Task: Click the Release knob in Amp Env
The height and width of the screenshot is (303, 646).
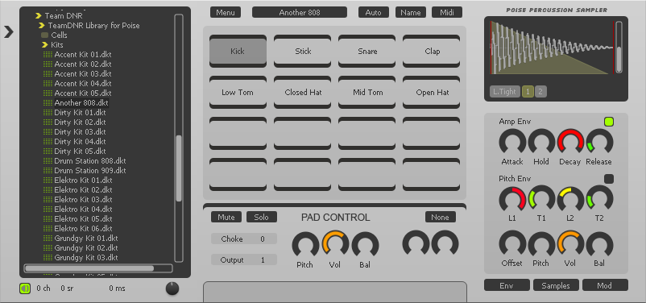Action: (599, 142)
